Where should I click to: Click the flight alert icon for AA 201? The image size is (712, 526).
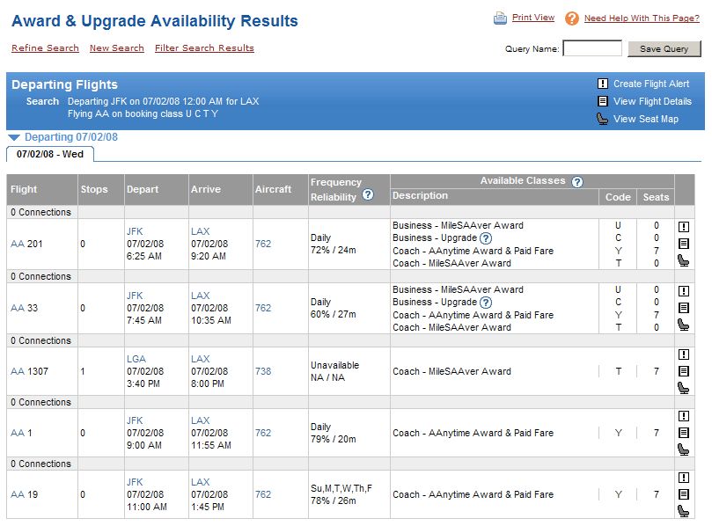(x=683, y=226)
